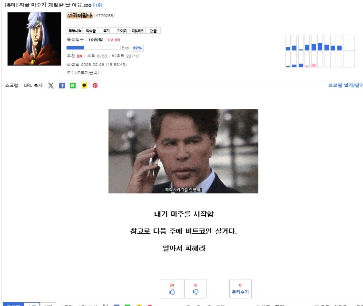
Task: Click the line 참고로 다음 주에 비트코인 살거다.
Action: pyautogui.click(x=183, y=231)
